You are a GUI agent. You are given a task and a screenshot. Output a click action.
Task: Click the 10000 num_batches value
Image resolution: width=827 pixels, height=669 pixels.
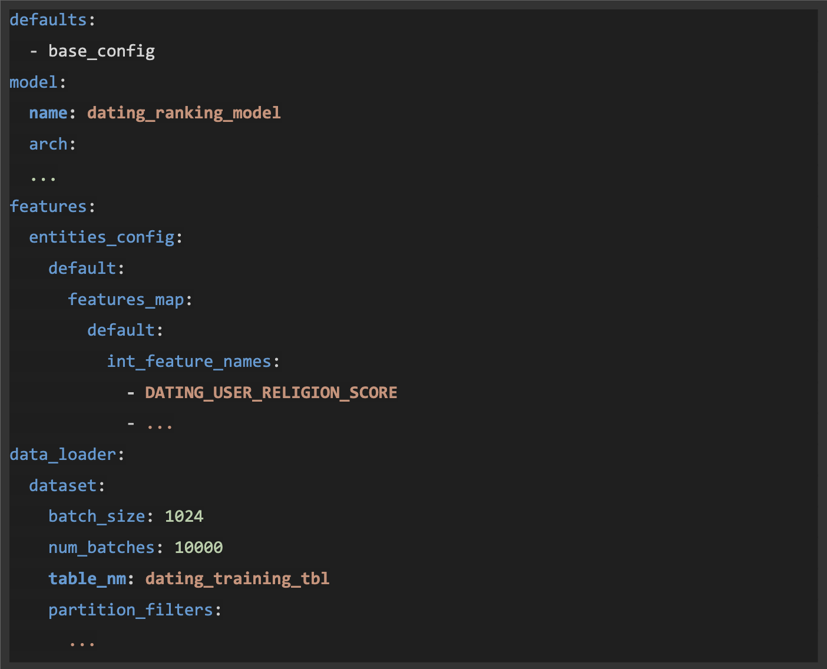click(199, 548)
